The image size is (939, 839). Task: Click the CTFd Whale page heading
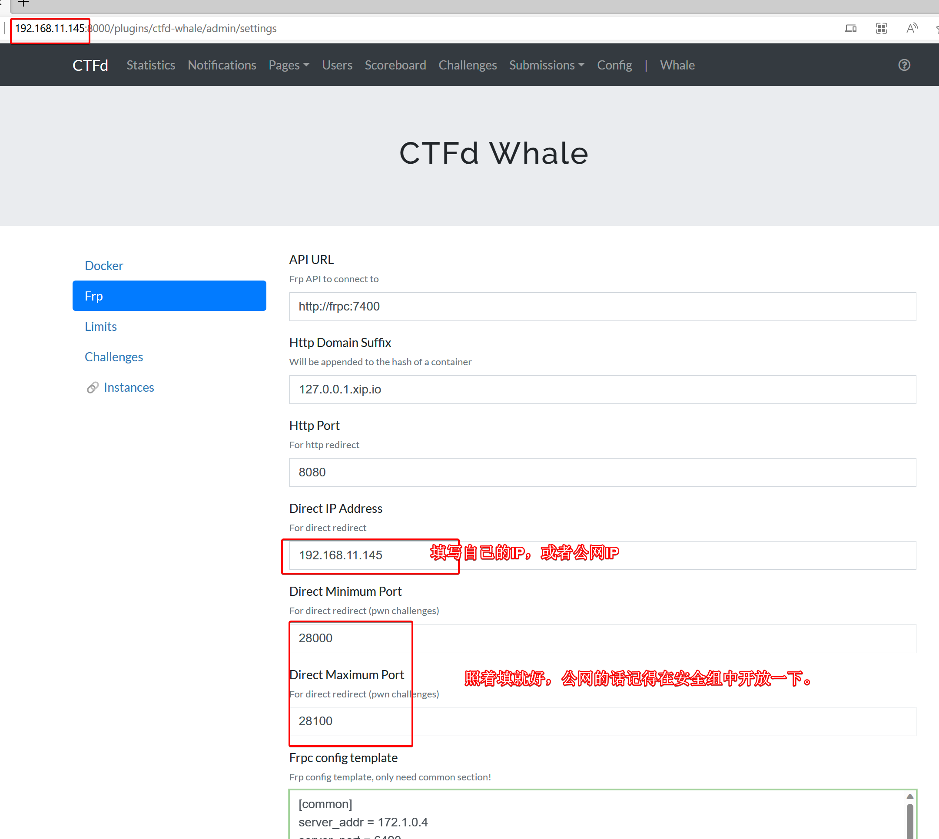pos(494,153)
